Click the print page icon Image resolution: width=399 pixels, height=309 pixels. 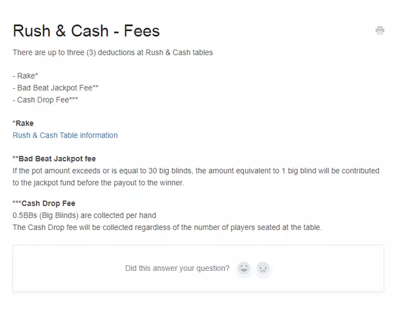click(380, 30)
